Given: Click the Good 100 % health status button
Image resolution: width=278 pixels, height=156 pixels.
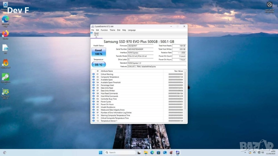Looking at the screenshot, I should pos(99,52).
